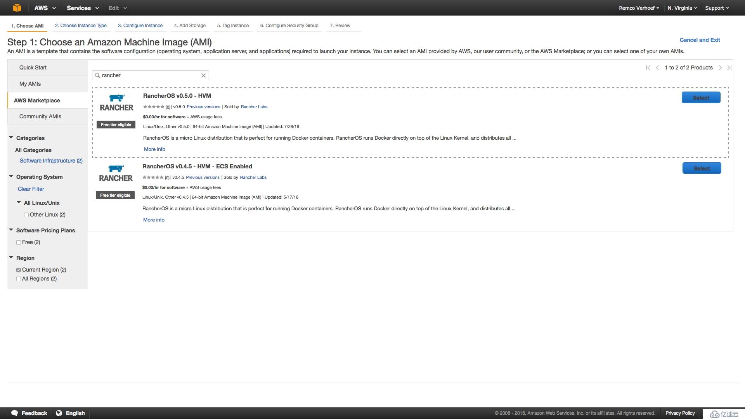Screen dimensions: 745x419
Task: Open the AWS dropdown menu
Action: click(45, 8)
